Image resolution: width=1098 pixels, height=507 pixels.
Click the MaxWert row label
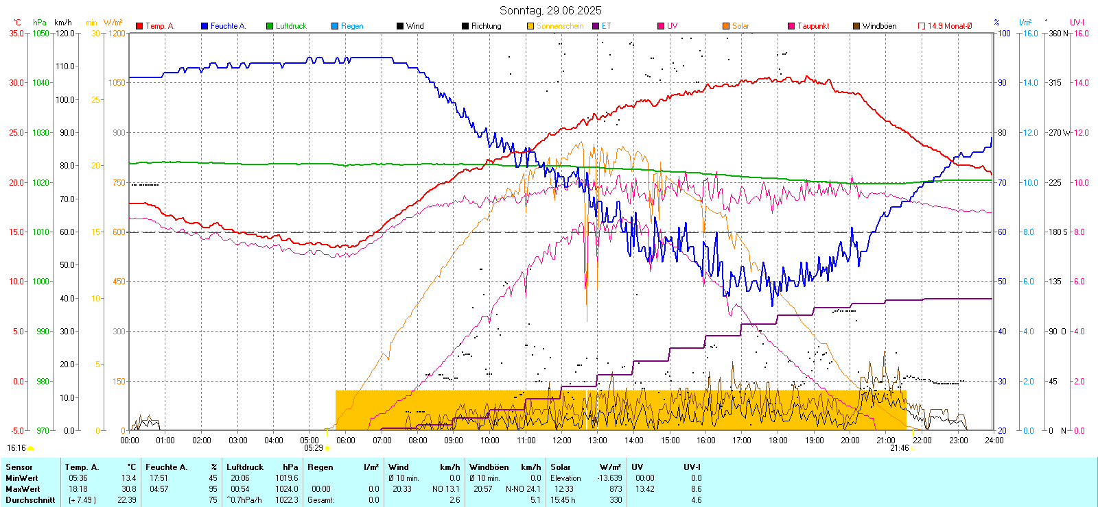tap(22, 489)
